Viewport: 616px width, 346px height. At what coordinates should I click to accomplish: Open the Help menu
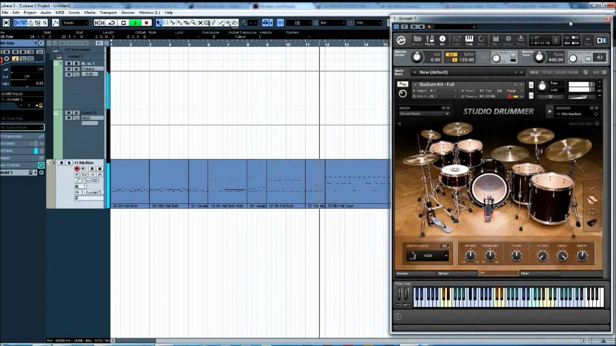pos(168,12)
